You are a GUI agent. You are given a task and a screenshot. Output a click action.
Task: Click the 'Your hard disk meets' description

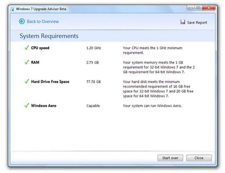158,89
